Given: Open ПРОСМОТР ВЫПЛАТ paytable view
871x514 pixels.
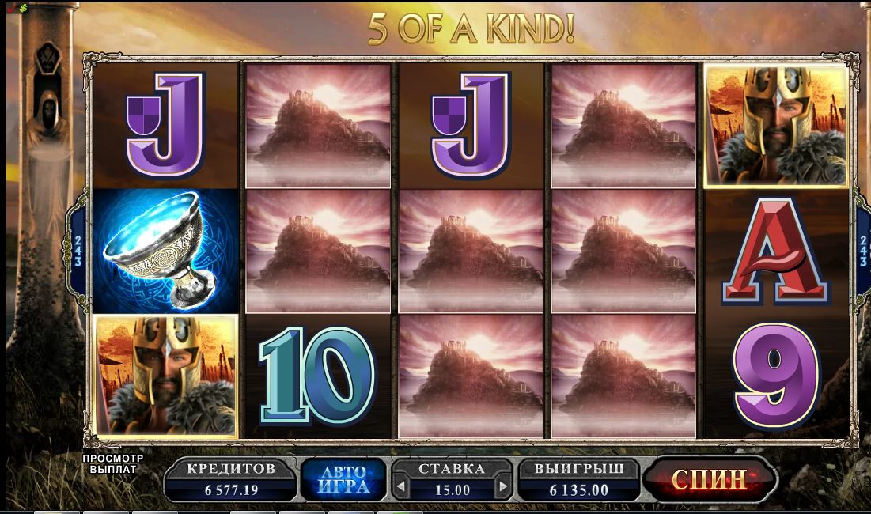Looking at the screenshot, I should [113, 464].
